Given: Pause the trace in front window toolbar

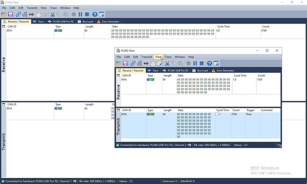Looking at the screenshot, I should click(x=195, y=63).
